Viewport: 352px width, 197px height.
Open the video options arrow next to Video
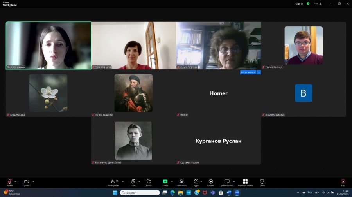pos(33,181)
